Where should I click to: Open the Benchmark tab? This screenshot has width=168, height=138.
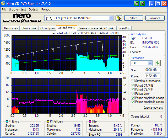tap(11, 28)
